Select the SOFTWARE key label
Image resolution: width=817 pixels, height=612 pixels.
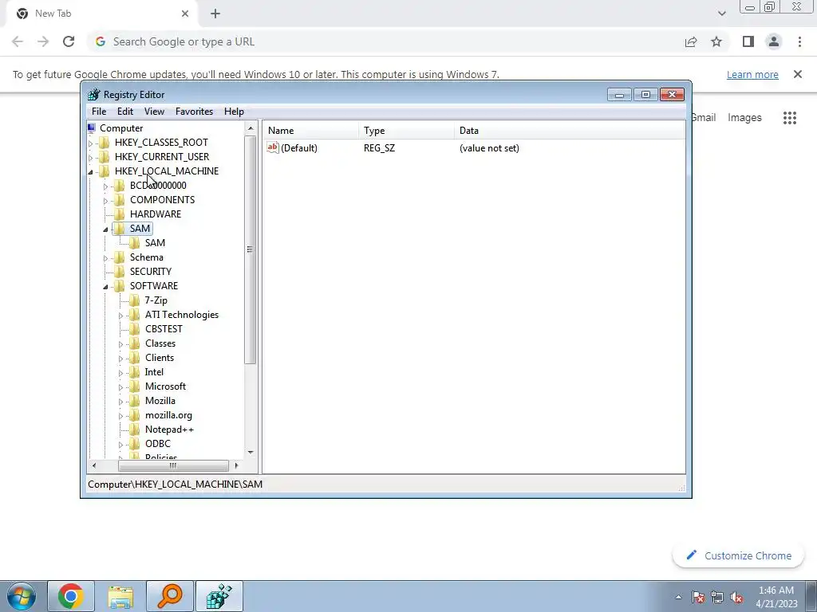click(x=154, y=286)
